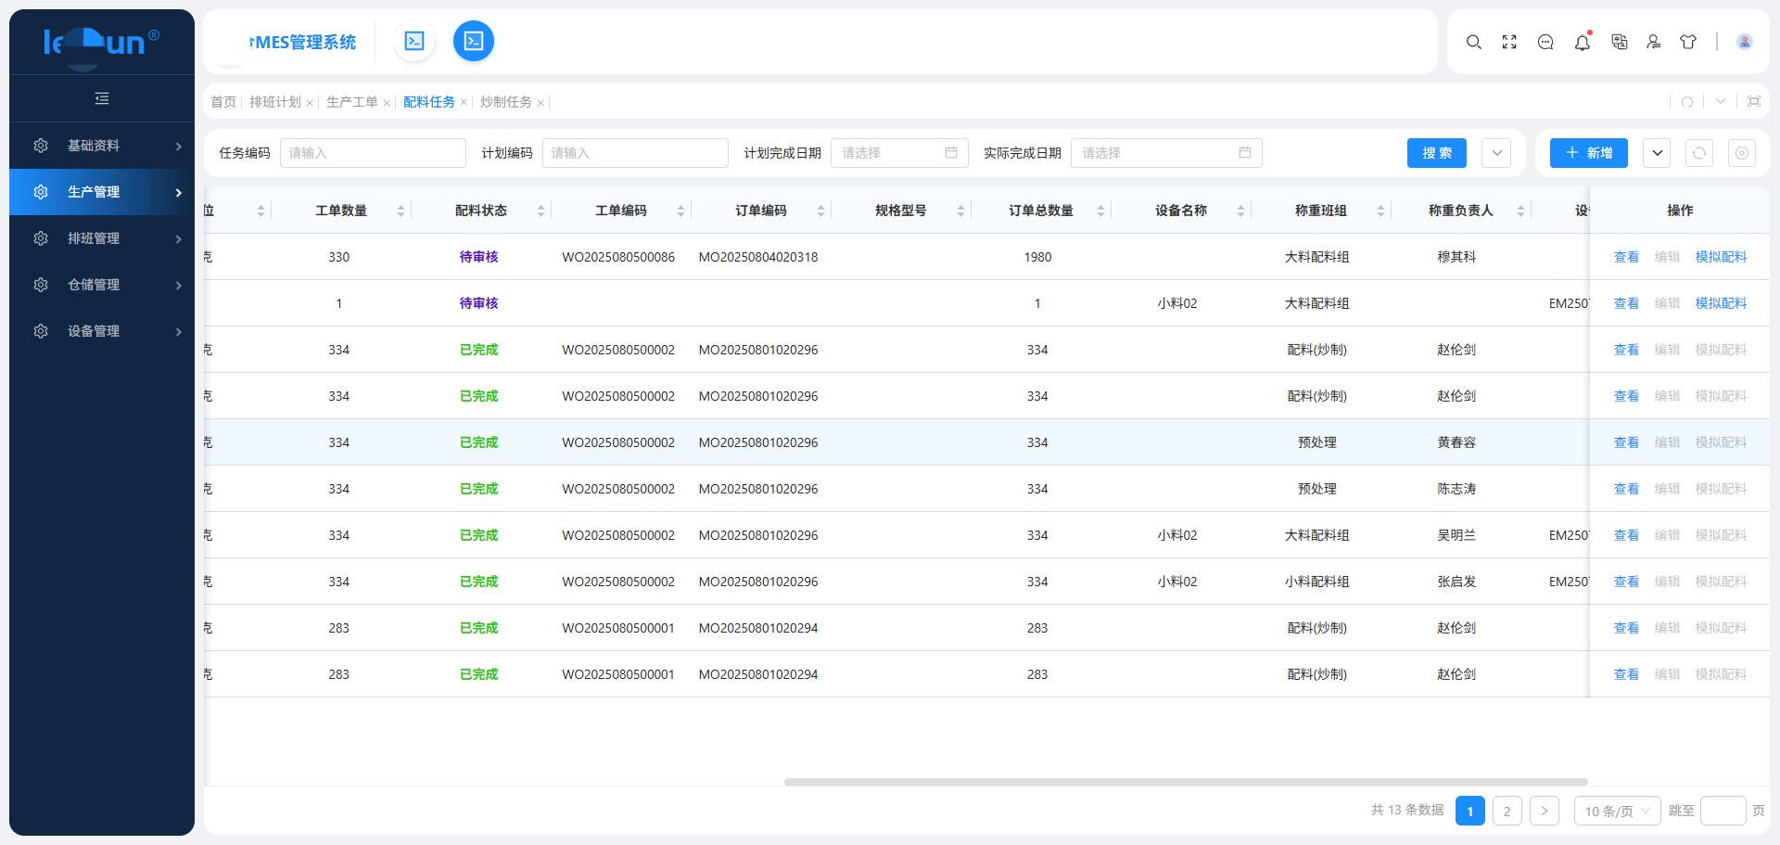
Task: Switch to 生产工单 tab
Action: coord(352,102)
